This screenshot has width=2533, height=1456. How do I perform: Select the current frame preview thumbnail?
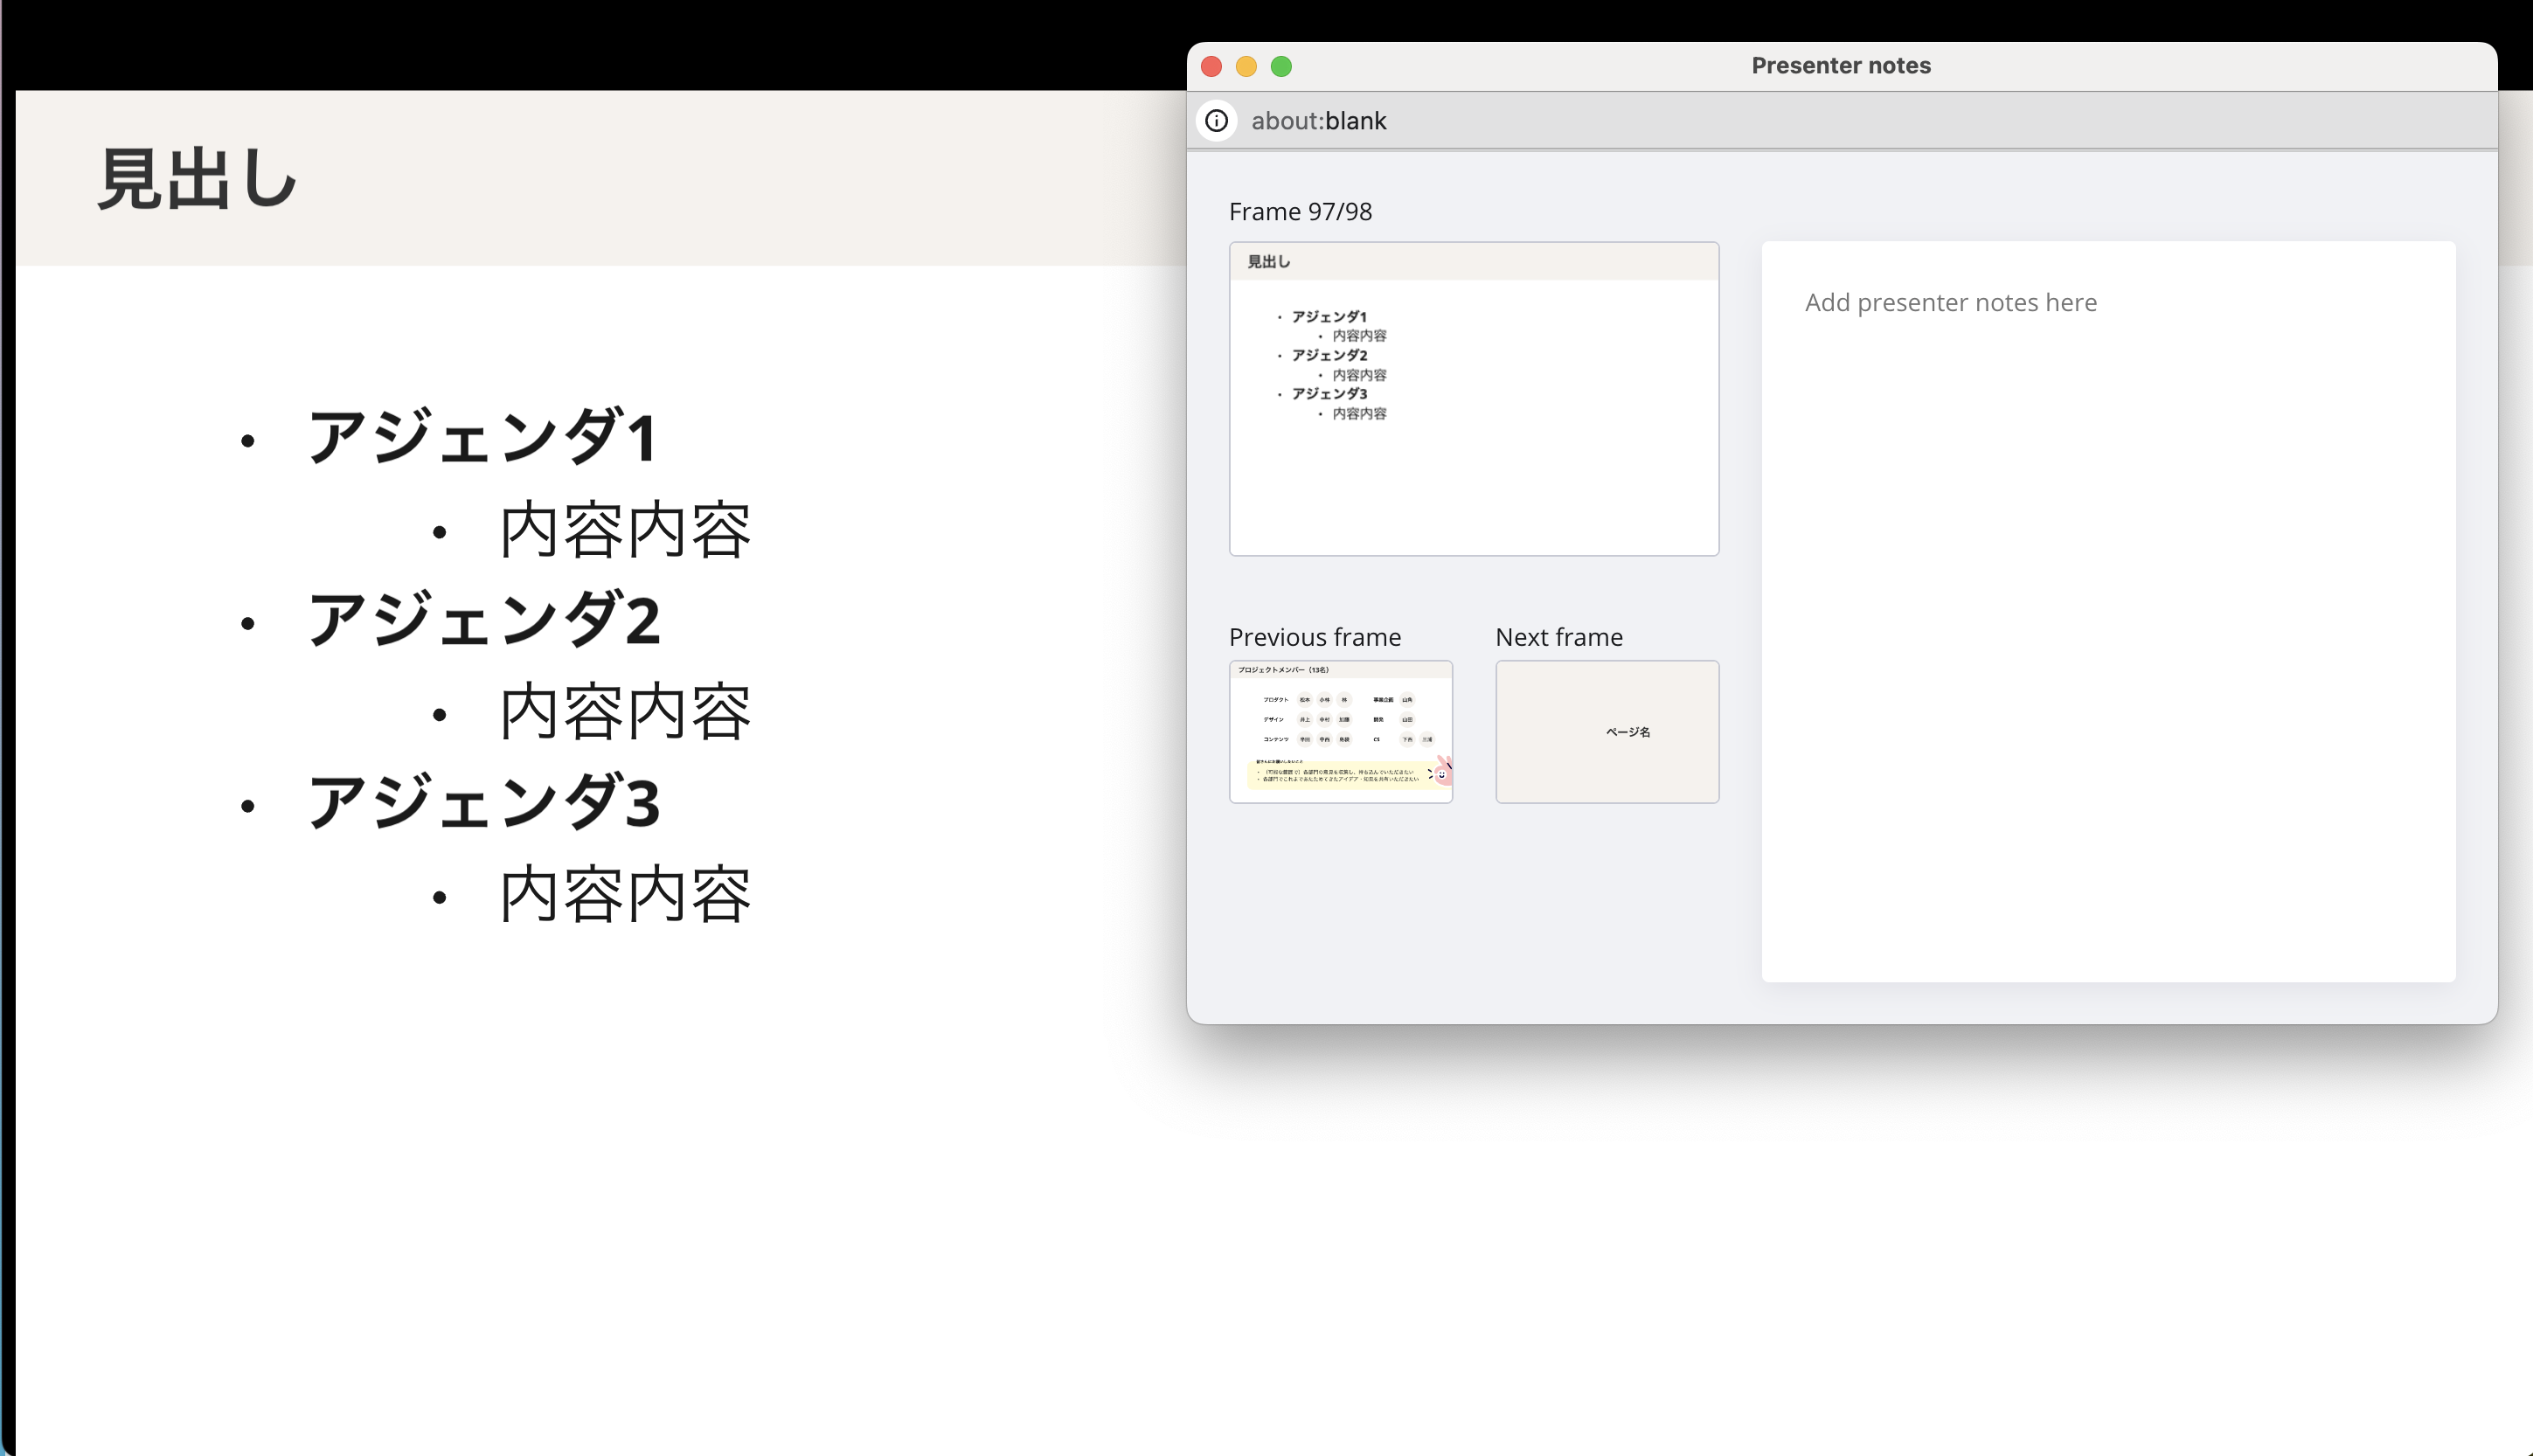pos(1473,398)
